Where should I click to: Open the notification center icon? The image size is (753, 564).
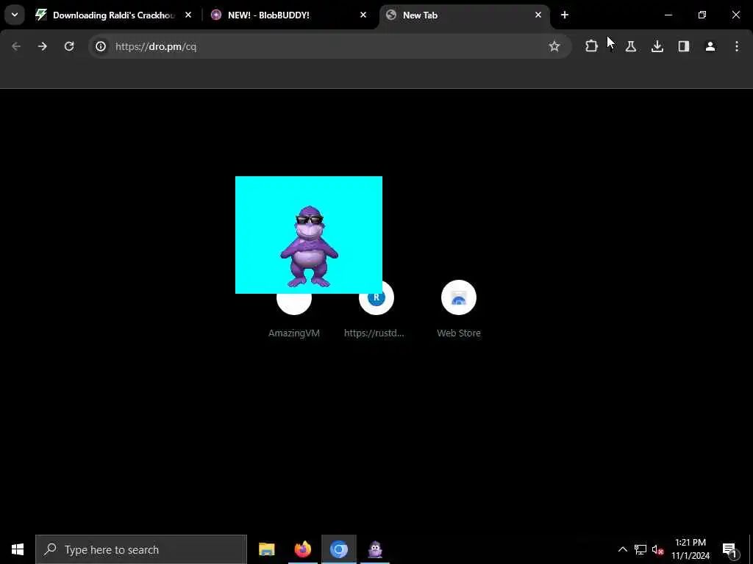pyautogui.click(x=729, y=549)
